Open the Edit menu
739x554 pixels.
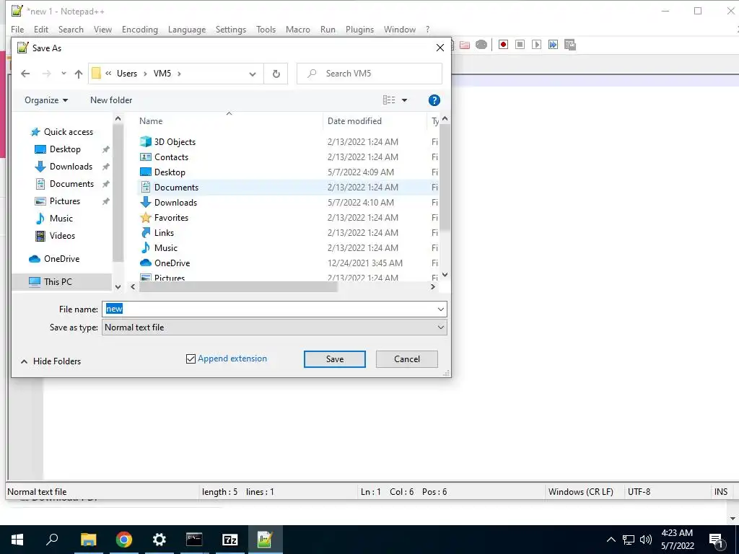pos(41,29)
